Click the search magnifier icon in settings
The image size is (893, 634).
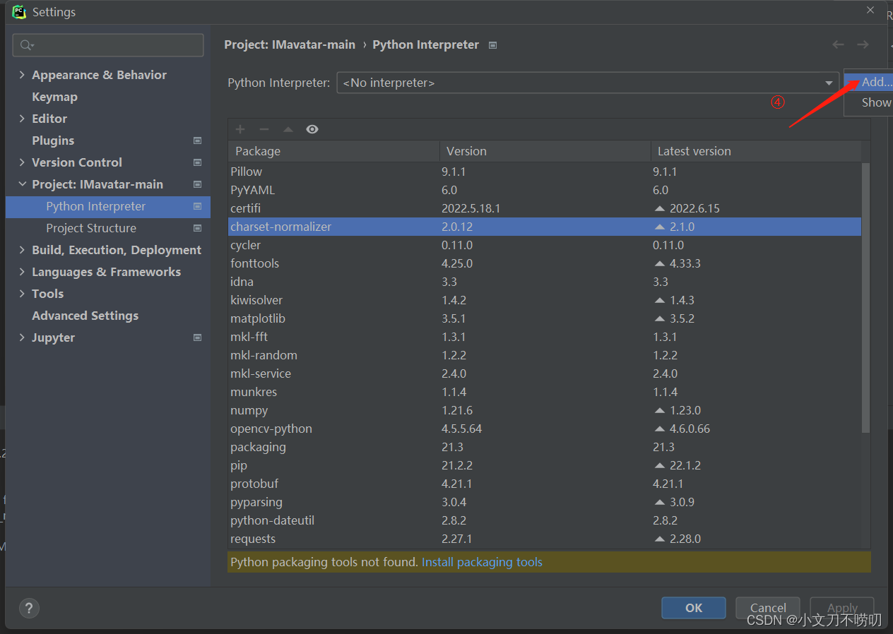(x=25, y=45)
